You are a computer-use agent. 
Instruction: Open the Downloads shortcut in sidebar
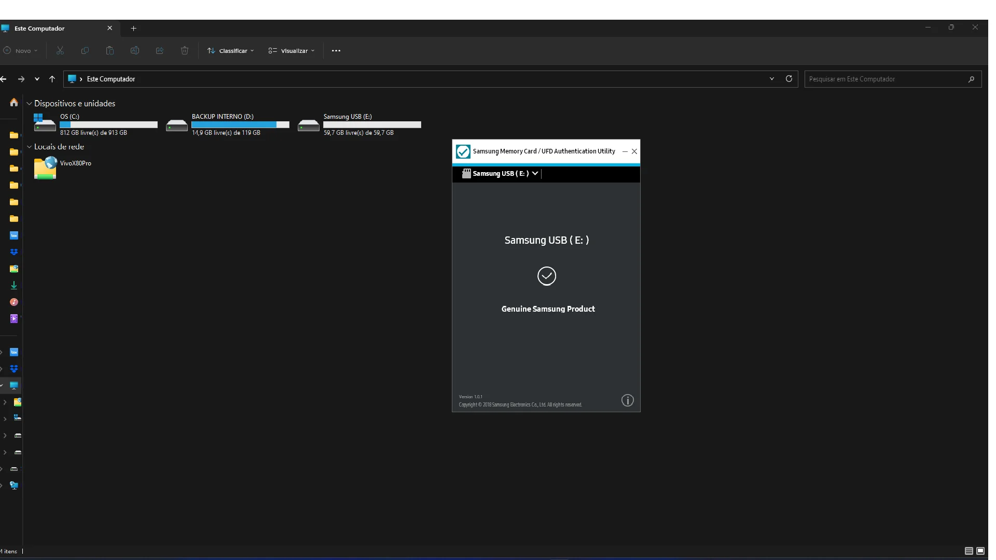coord(14,285)
